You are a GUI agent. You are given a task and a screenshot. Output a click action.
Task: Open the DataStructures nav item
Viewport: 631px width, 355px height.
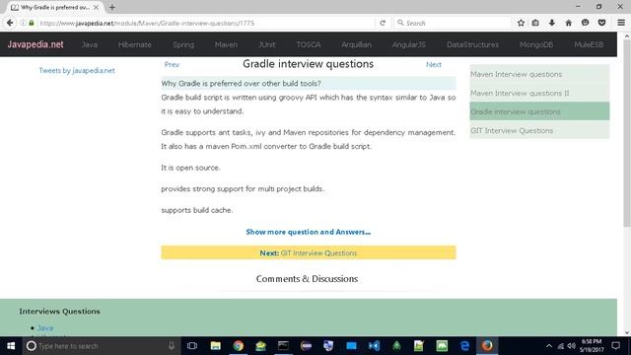click(x=472, y=44)
